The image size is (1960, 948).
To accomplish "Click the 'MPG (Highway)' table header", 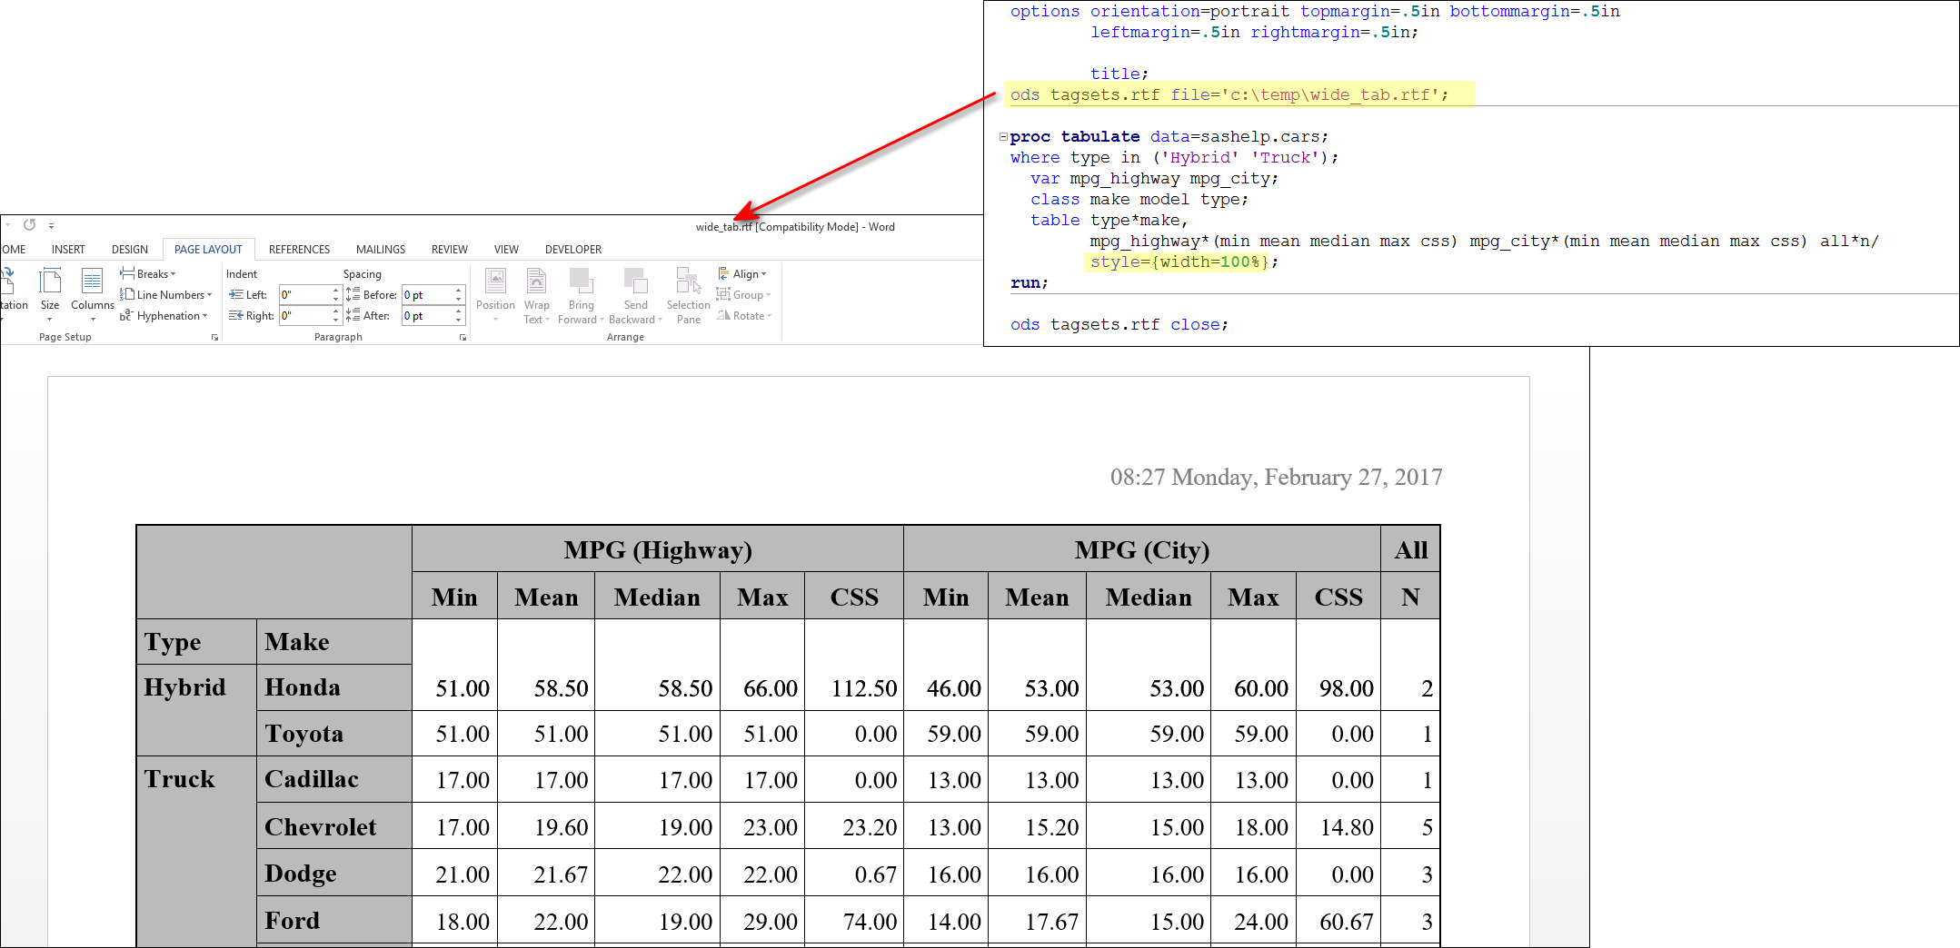I will (x=658, y=549).
